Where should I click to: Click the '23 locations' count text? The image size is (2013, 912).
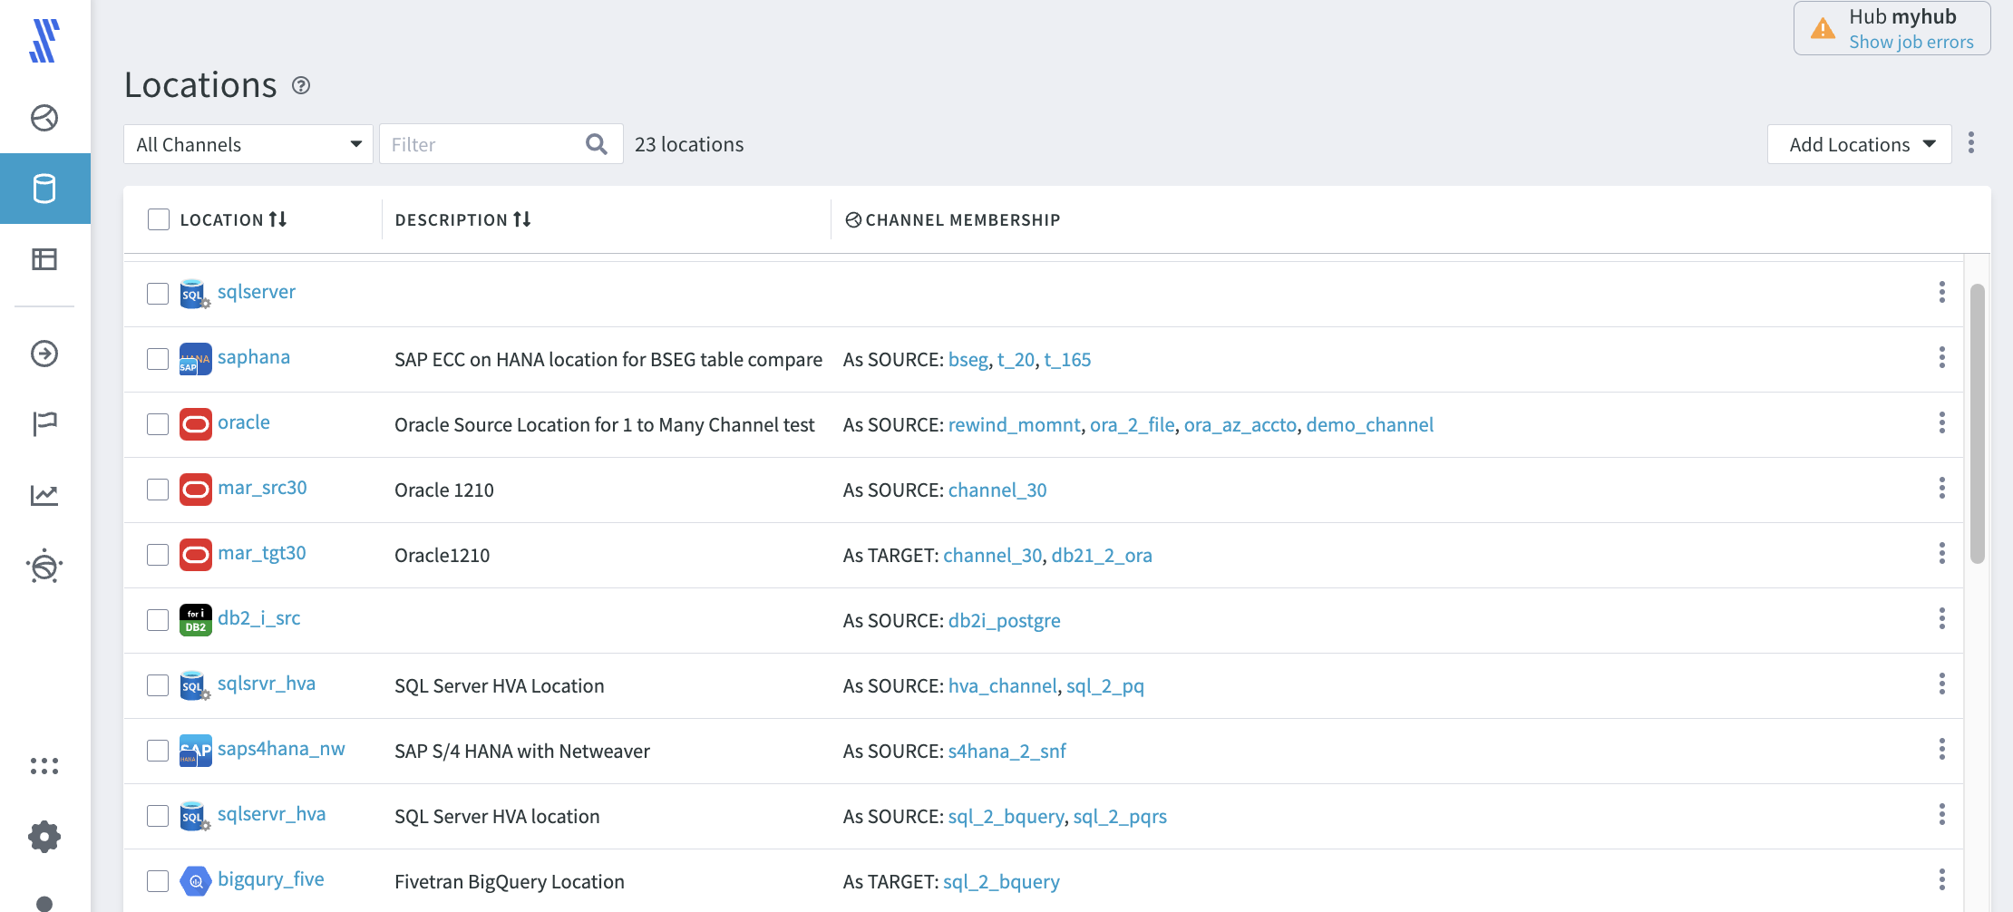coord(689,144)
